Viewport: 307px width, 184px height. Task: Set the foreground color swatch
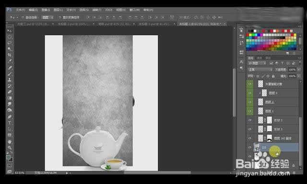click(x=8, y=157)
